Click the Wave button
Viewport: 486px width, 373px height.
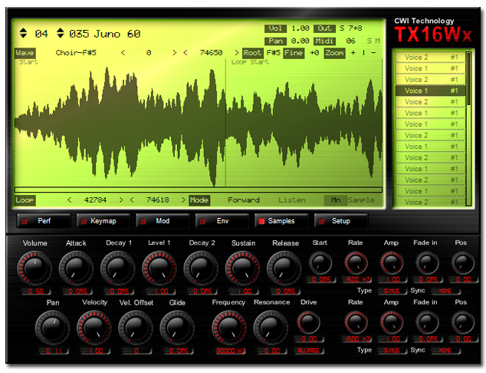point(25,53)
